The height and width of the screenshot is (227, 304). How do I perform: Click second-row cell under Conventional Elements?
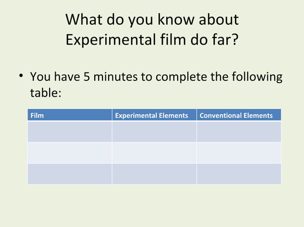coord(238,152)
